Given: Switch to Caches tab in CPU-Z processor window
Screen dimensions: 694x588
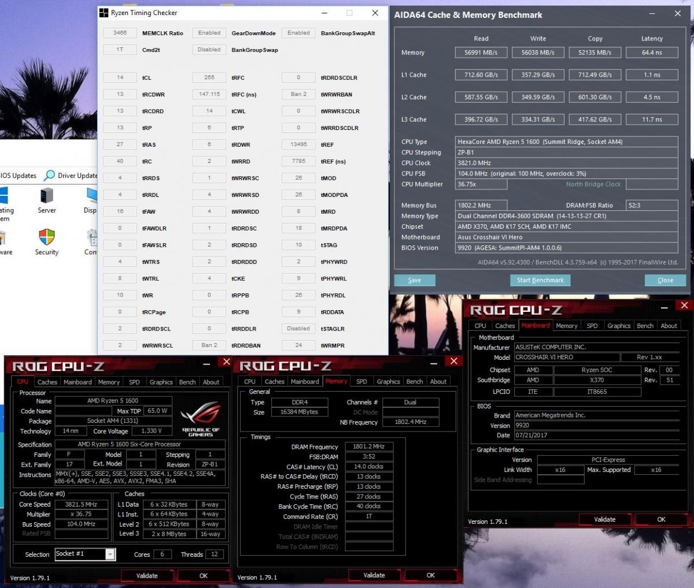Looking at the screenshot, I should (47, 382).
